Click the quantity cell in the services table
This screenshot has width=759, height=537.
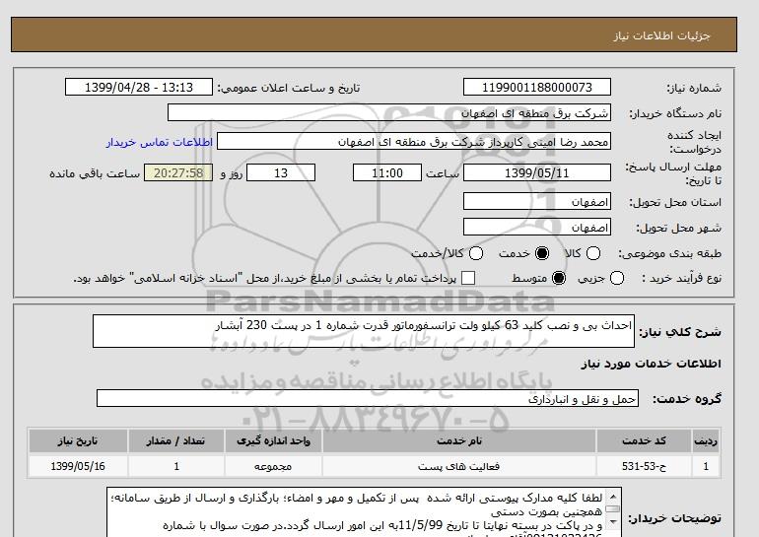click(x=176, y=466)
